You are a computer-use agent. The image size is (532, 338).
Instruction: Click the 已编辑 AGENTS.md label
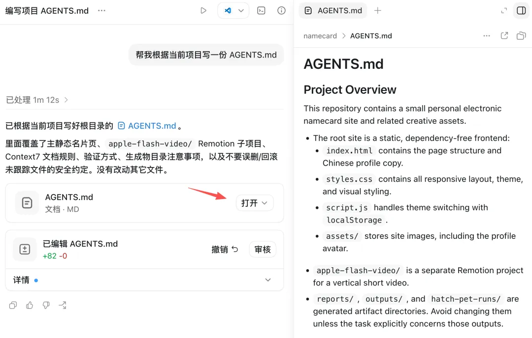(x=80, y=244)
